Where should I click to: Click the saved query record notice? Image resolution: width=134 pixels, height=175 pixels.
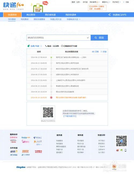tap(97, 8)
